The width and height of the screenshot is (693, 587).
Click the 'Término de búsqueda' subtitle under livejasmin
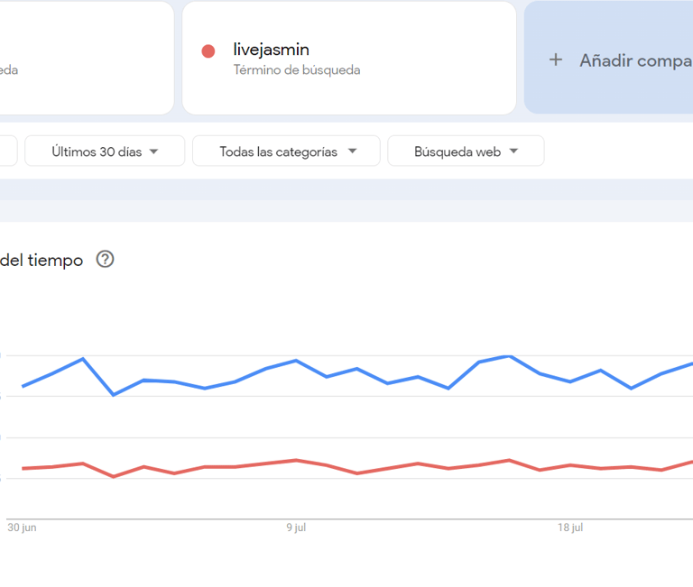[x=296, y=70]
